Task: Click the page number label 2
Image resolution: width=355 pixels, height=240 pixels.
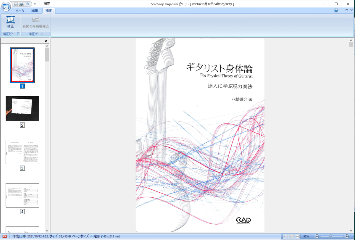Action: [22, 125]
